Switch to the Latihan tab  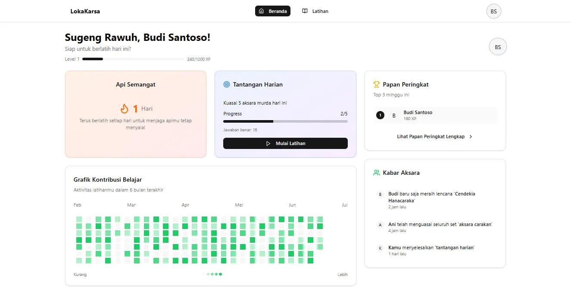coord(315,11)
